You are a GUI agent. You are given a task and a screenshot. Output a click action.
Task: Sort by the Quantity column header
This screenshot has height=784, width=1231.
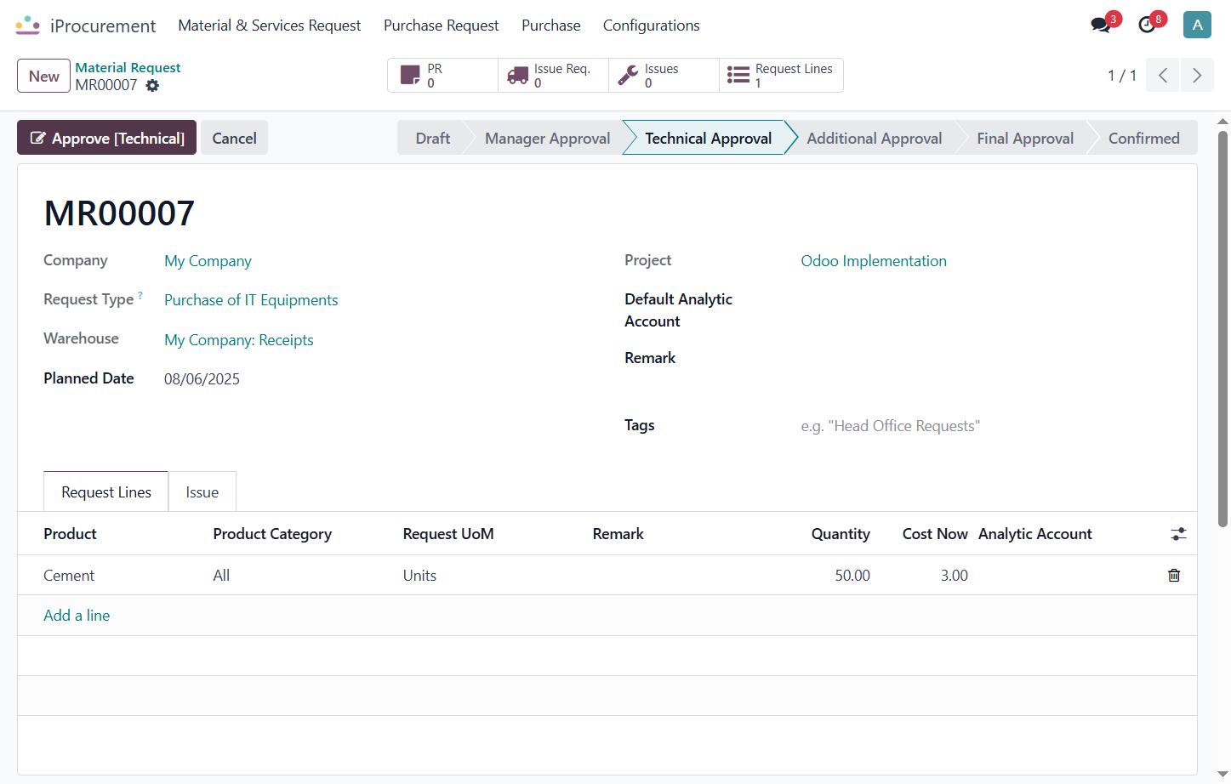[841, 534]
